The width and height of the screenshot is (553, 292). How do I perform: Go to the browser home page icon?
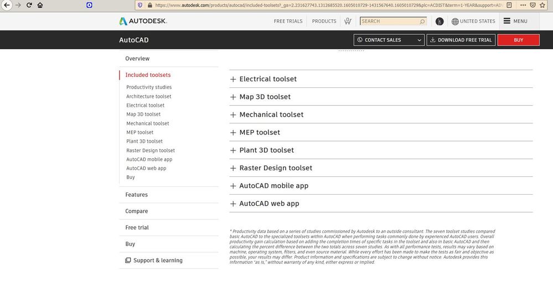pyautogui.click(x=40, y=5)
